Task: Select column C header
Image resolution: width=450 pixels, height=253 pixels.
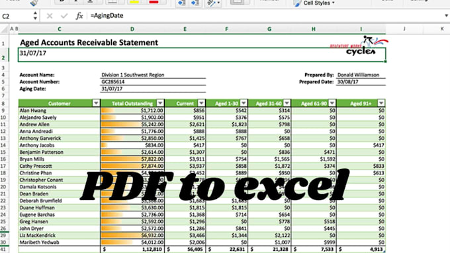Action: click(x=60, y=29)
